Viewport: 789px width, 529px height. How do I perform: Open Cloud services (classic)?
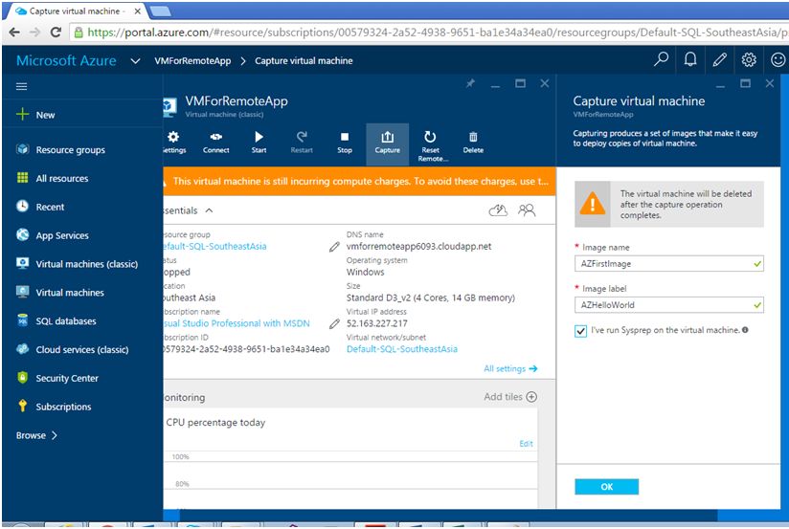(82, 349)
